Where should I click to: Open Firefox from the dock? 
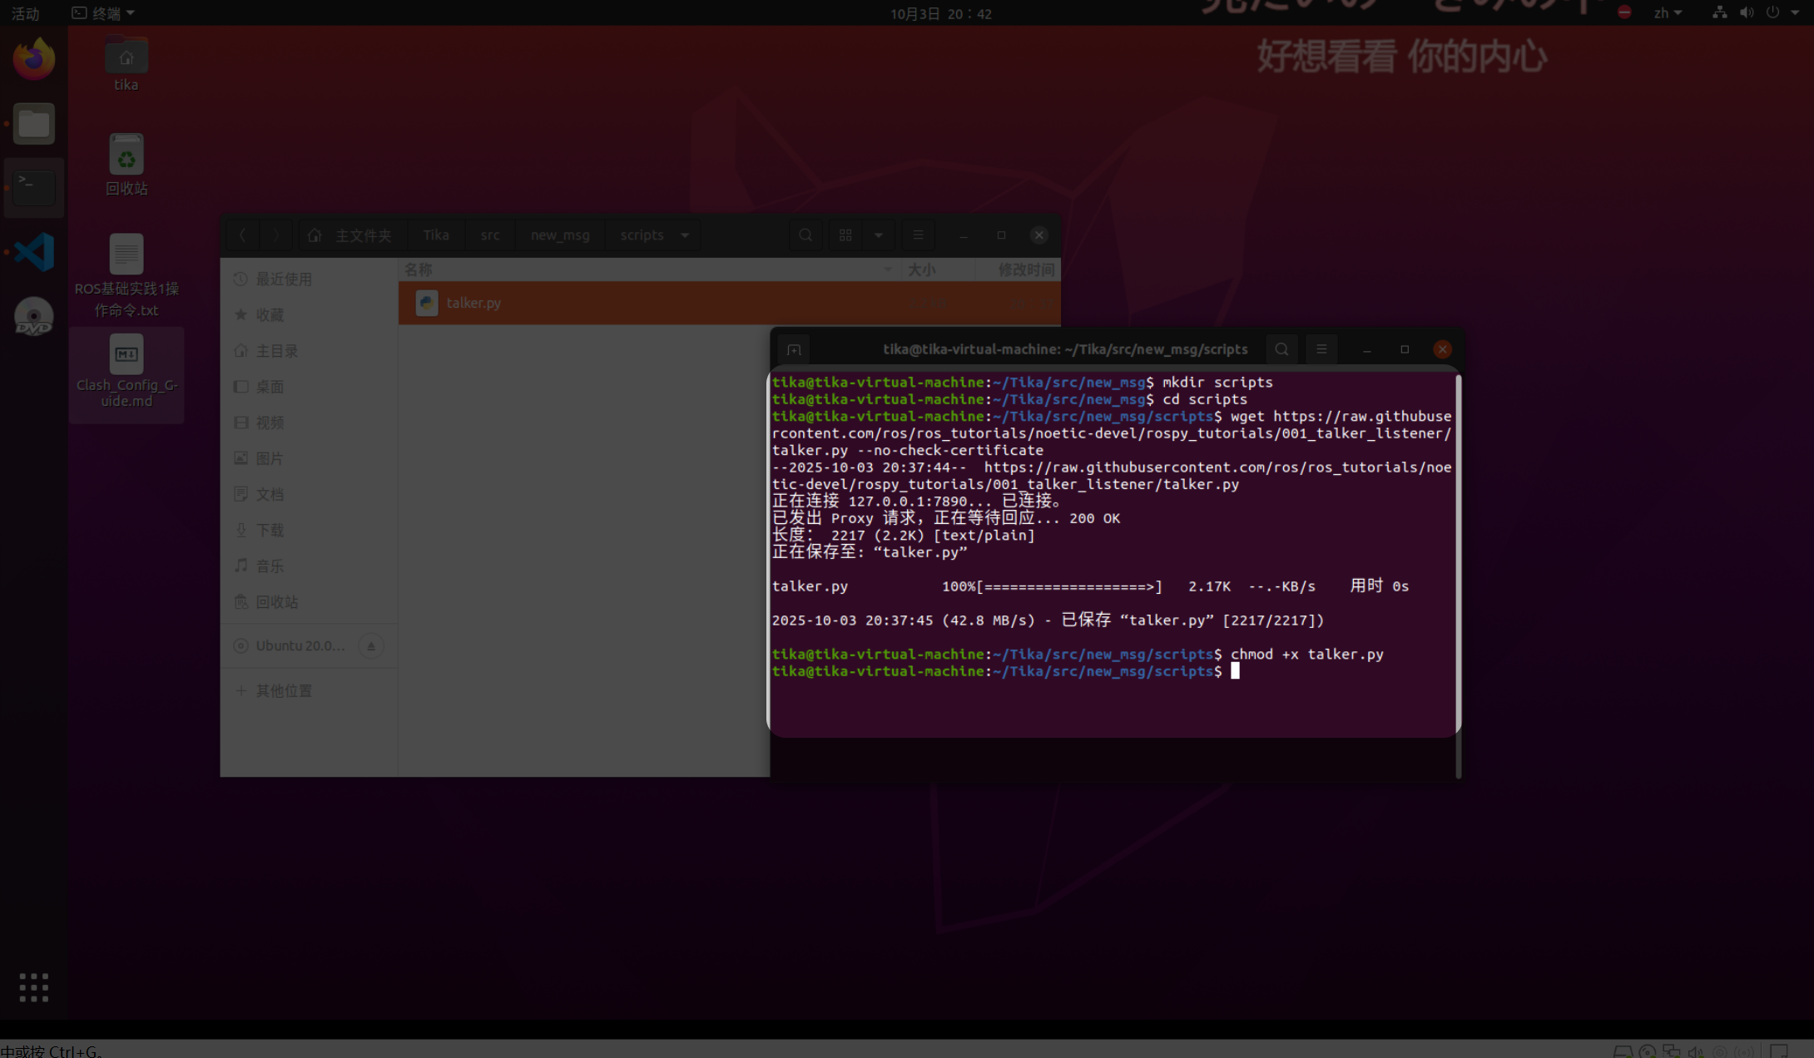coord(33,59)
